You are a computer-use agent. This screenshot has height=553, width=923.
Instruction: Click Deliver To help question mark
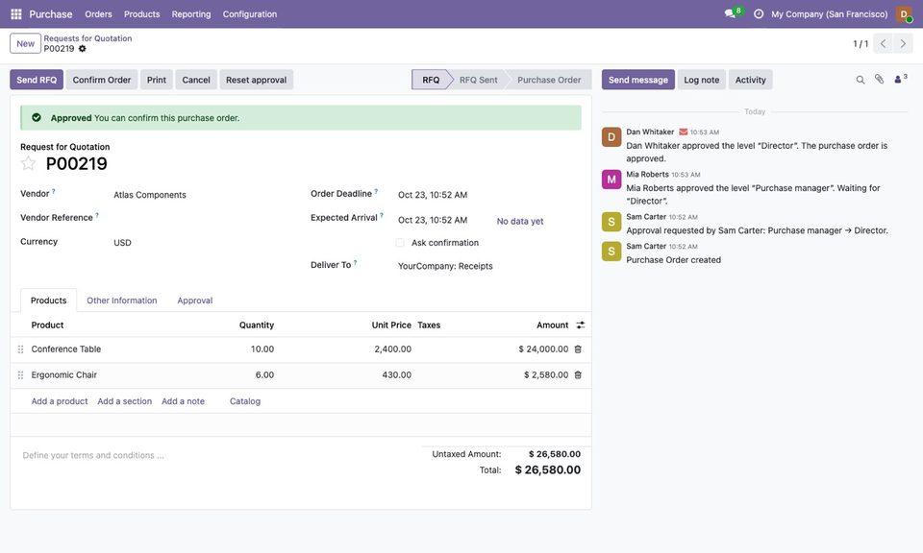[355, 263]
